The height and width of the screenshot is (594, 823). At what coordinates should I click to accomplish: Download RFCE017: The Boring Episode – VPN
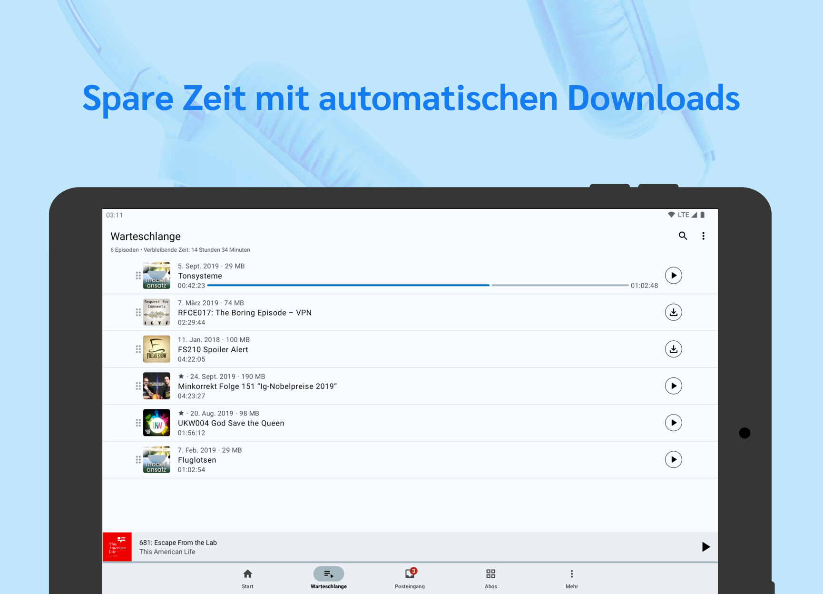tap(673, 312)
